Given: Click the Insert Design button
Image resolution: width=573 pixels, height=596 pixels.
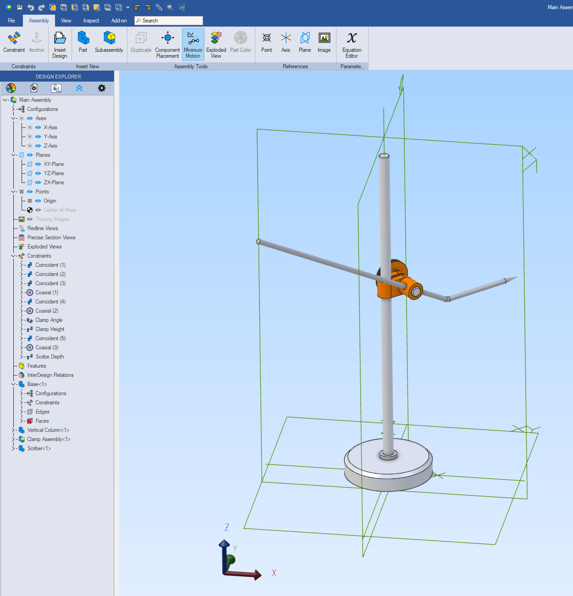Looking at the screenshot, I should 60,44.
